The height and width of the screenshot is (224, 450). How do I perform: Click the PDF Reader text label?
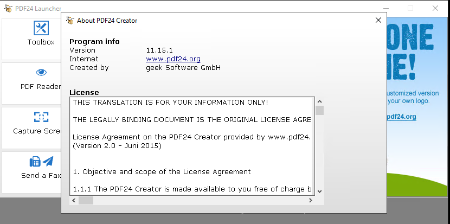pyautogui.click(x=41, y=86)
